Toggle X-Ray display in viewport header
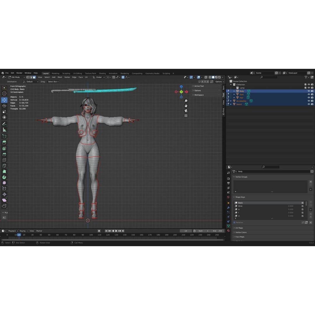 [x=206, y=77]
